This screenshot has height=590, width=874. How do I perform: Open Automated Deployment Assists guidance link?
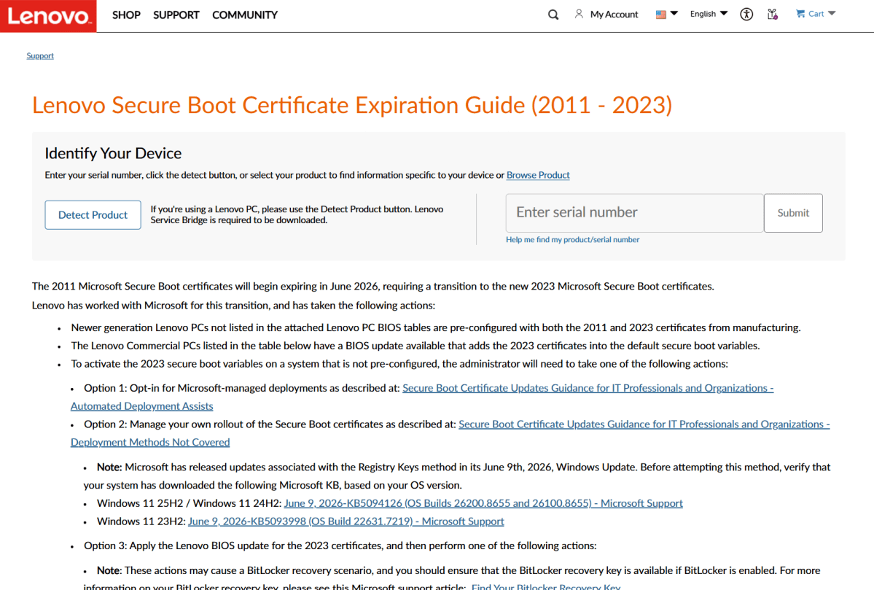pyautogui.click(x=588, y=388)
